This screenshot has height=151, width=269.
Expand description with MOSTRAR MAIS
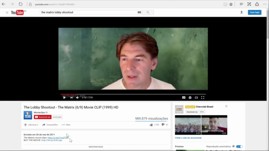pyautogui.click(x=96, y=147)
